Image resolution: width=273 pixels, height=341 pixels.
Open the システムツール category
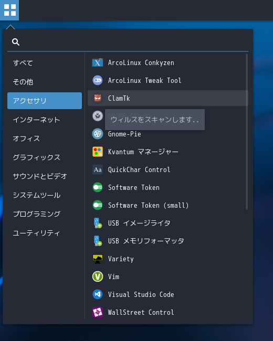(x=37, y=195)
